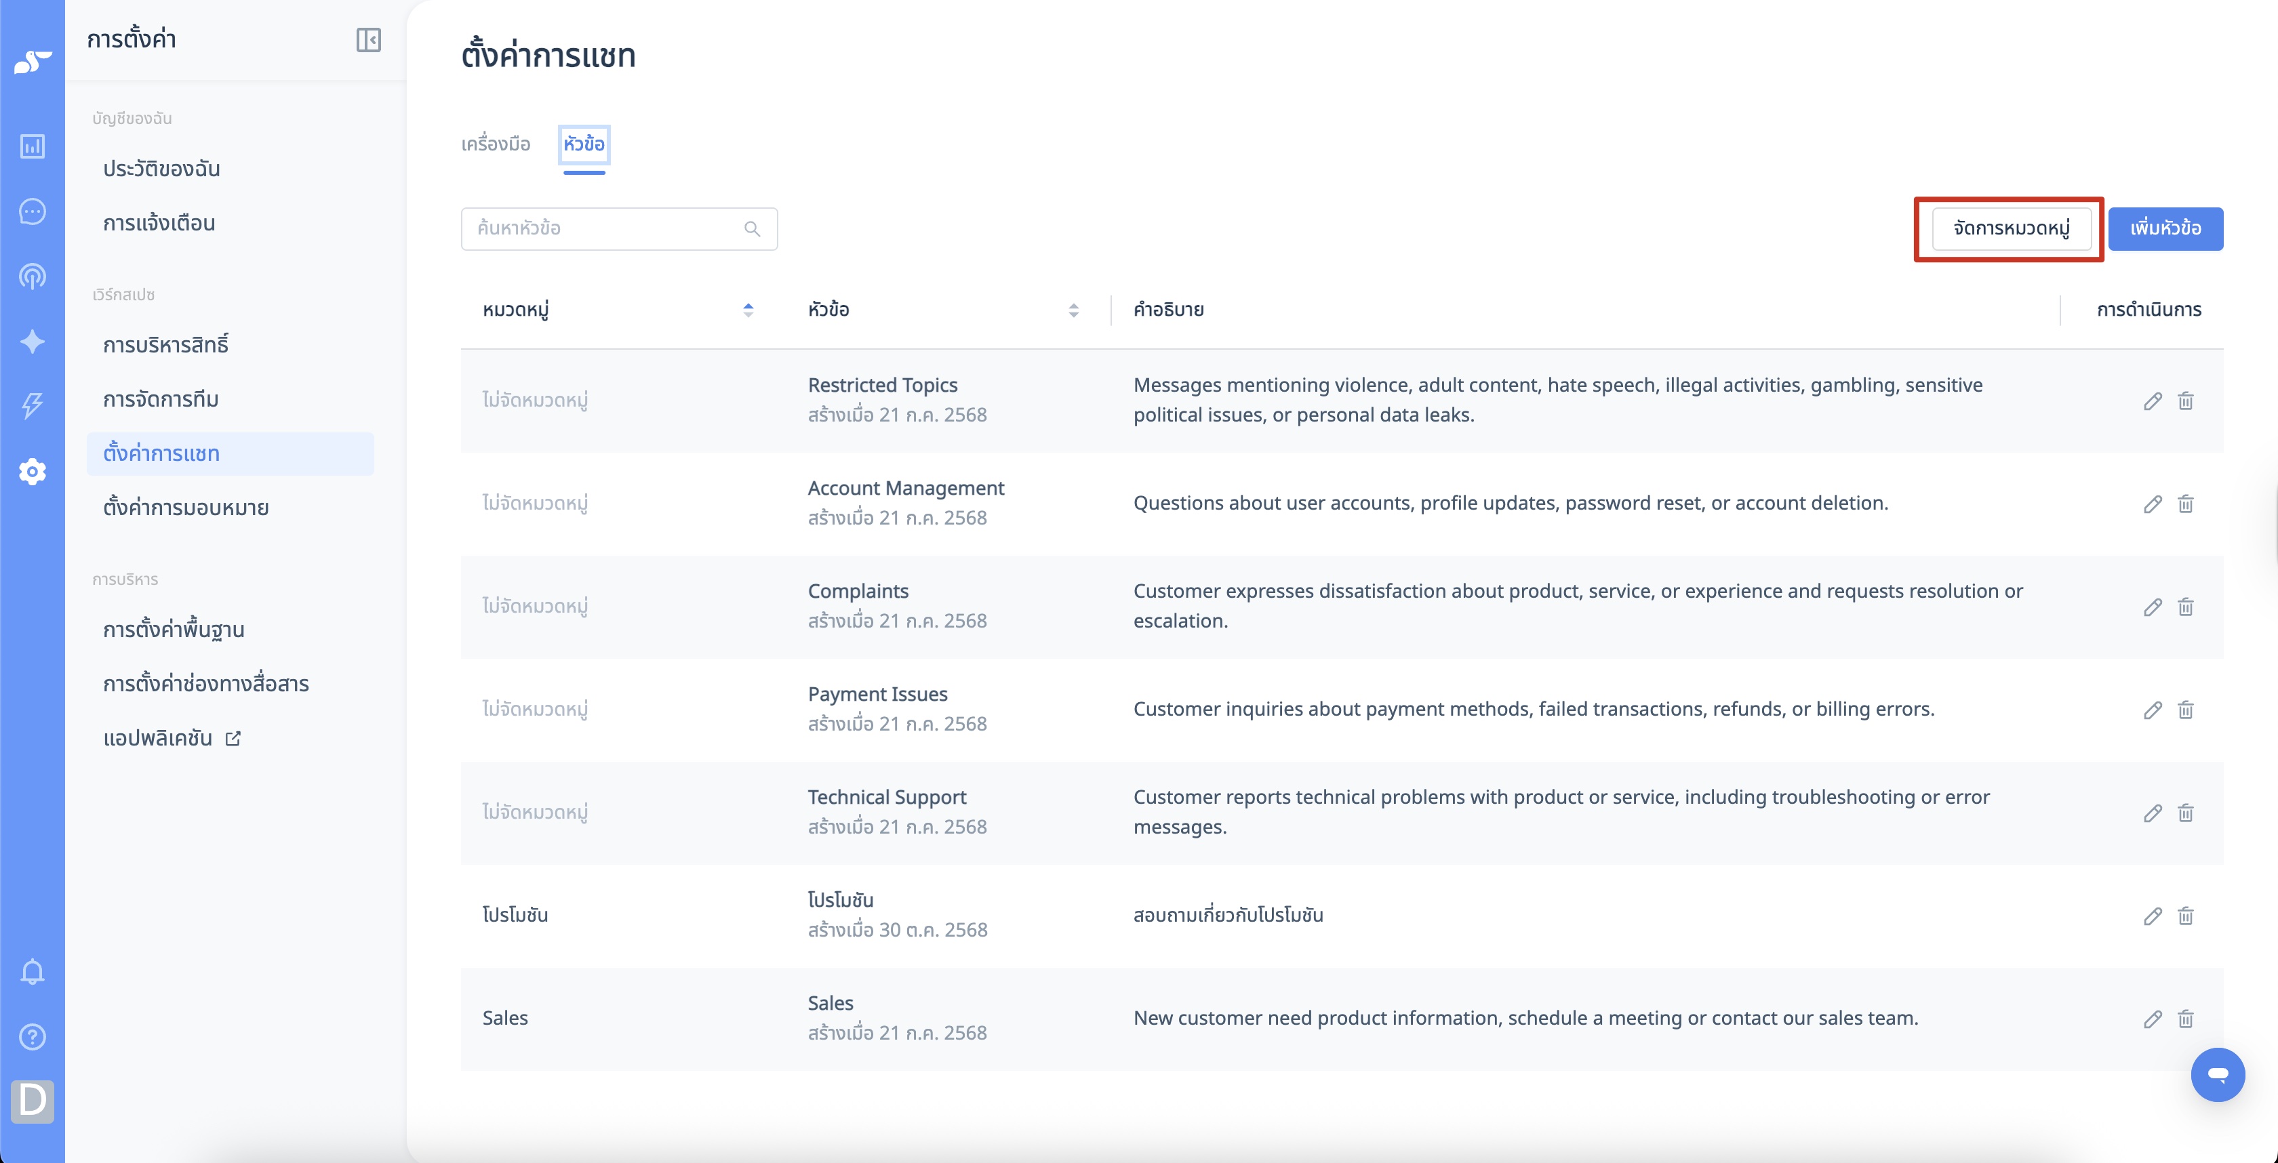Open the sparkle AI icon

[33, 341]
